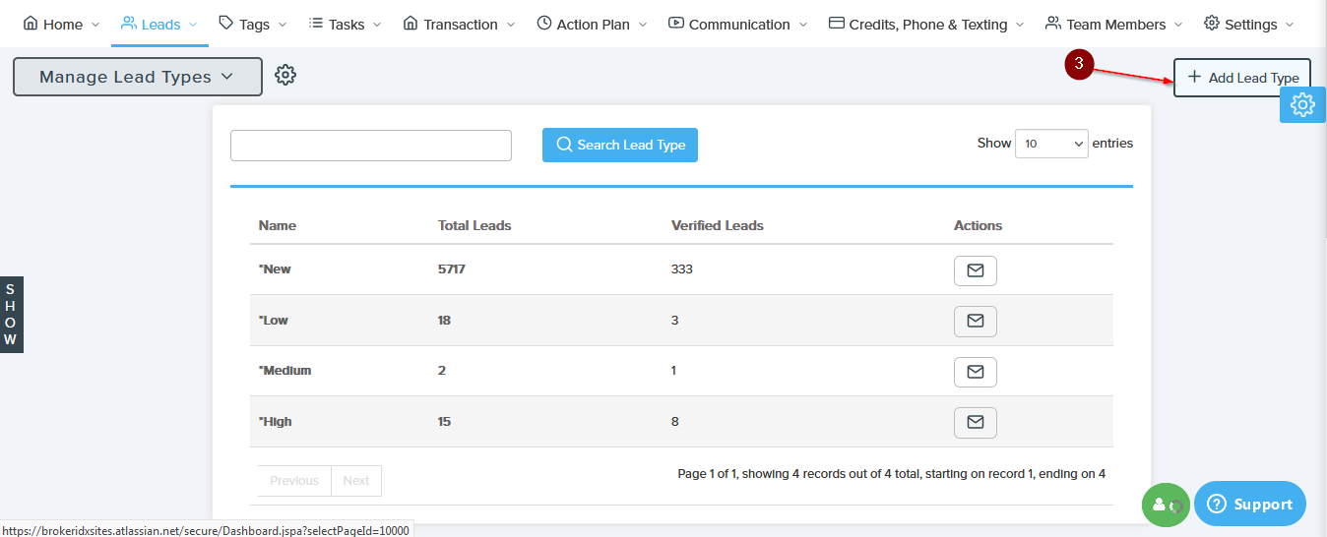
Task: Expand the Manage Lead Types dropdown
Action: pos(137,77)
